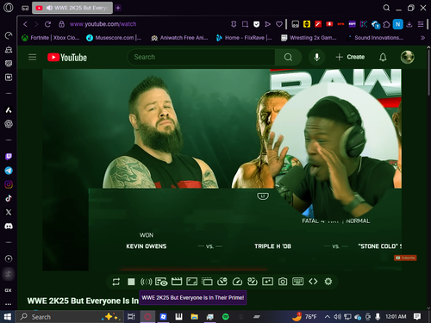Image resolution: width=431 pixels, height=323 pixels.
Task: Open Instagram in the sidebar
Action: point(9,184)
